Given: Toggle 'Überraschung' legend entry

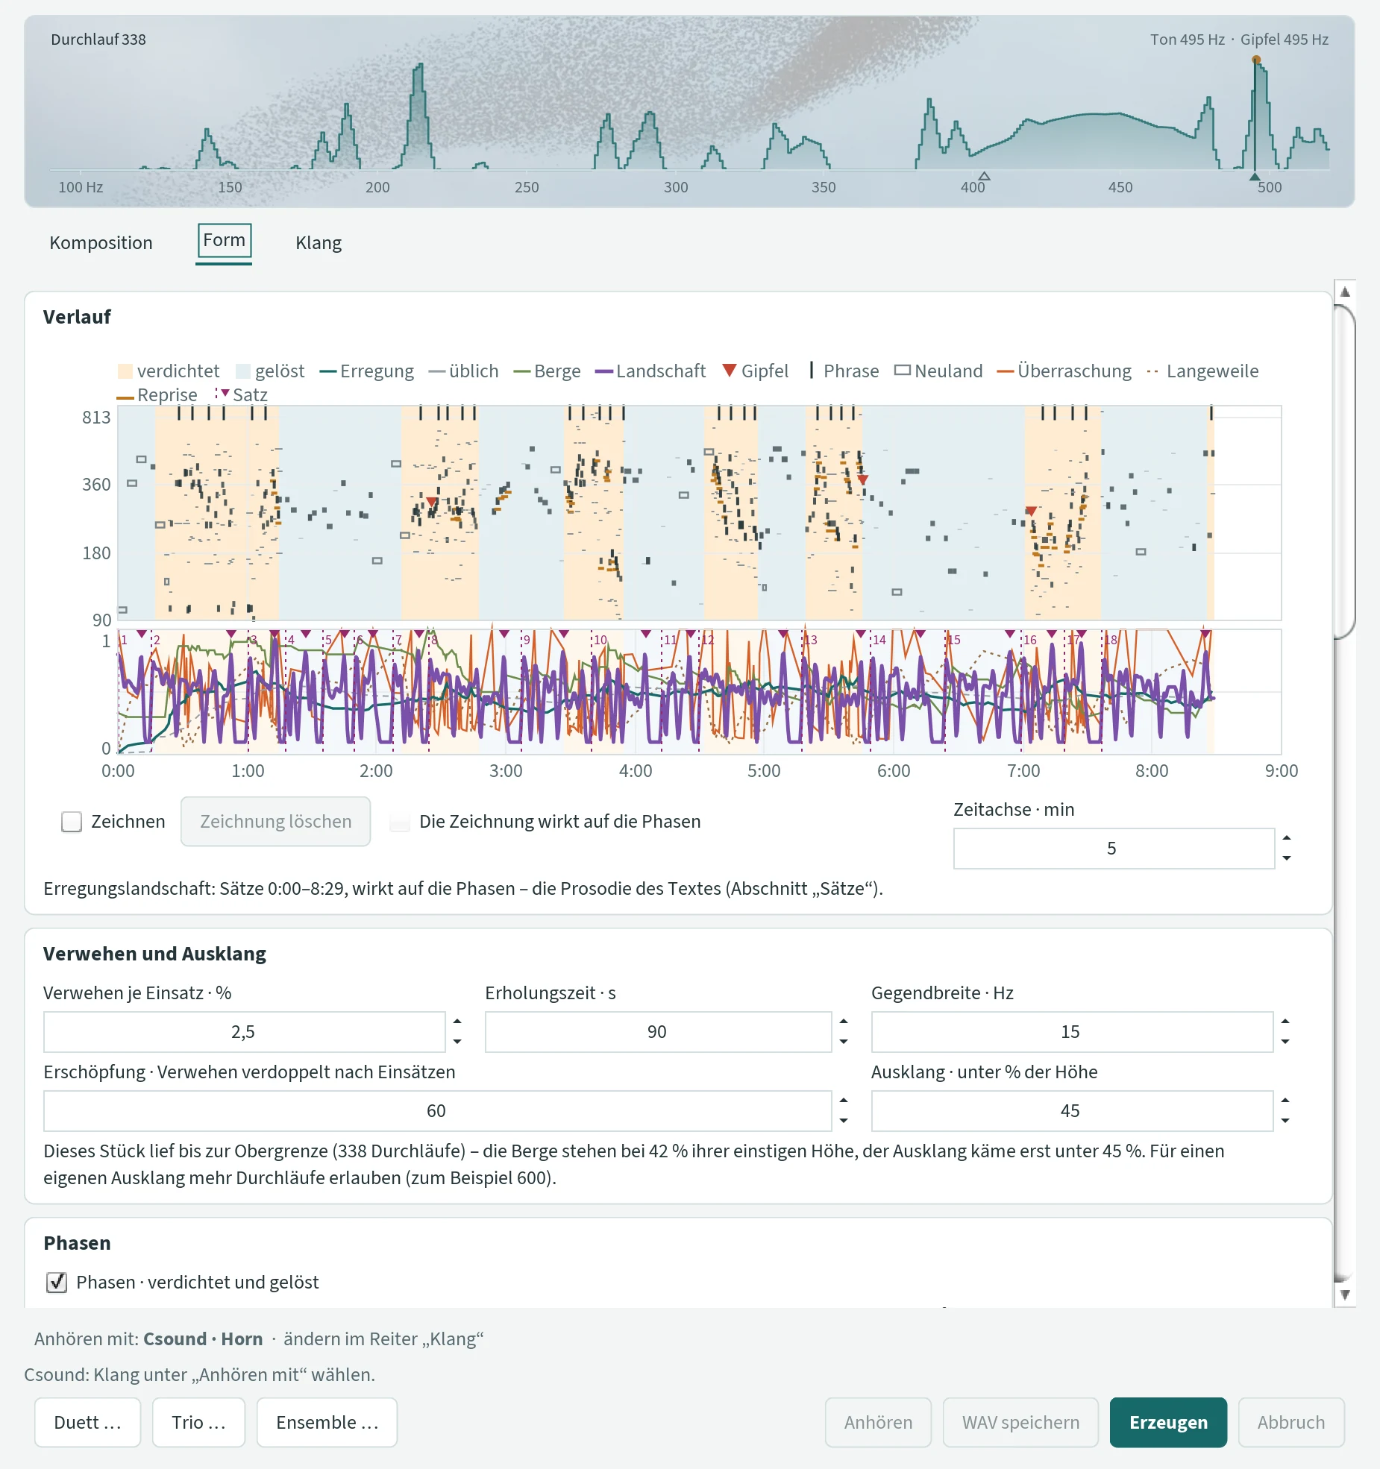Looking at the screenshot, I should [x=1064, y=371].
